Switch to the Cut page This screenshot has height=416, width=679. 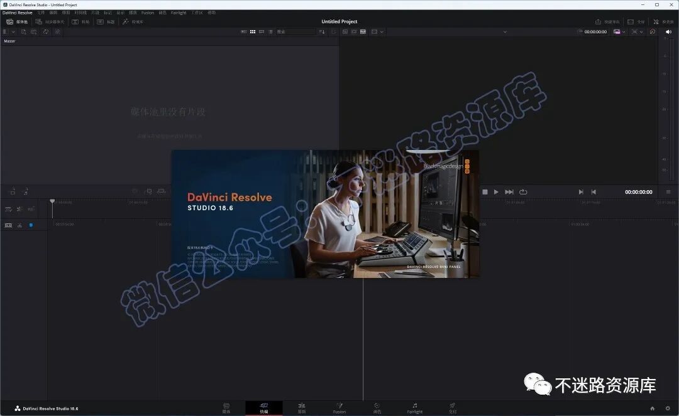263,408
